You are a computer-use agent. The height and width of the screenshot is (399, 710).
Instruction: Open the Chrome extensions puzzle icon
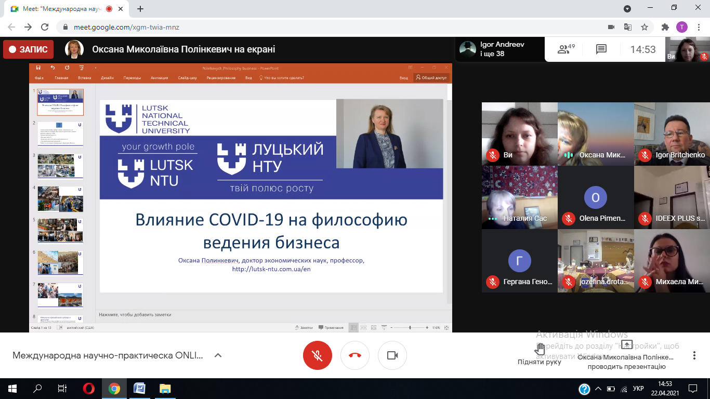(x=665, y=27)
